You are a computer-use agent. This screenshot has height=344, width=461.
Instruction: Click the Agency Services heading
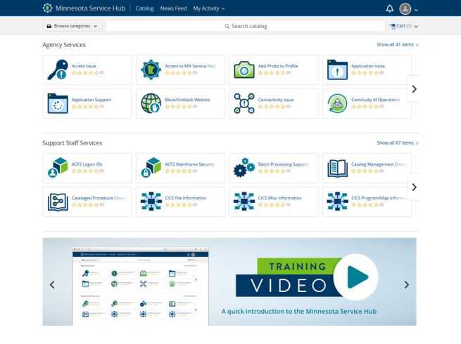(64, 45)
